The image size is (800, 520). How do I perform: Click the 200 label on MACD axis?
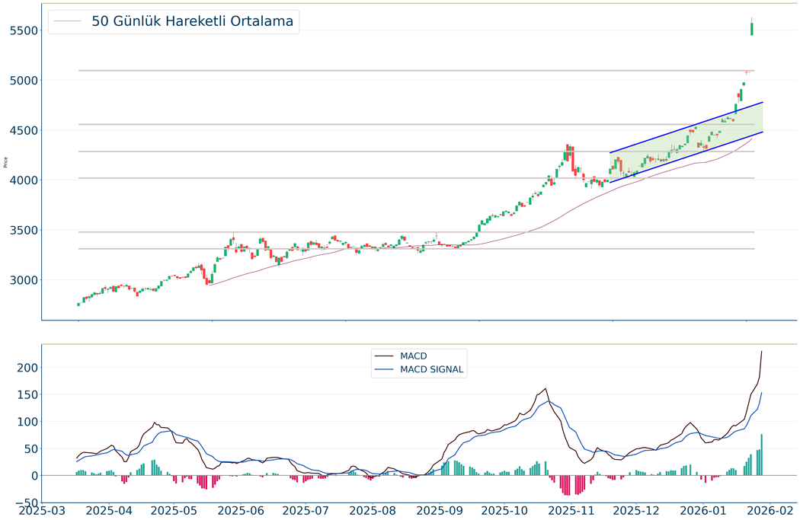coord(27,368)
